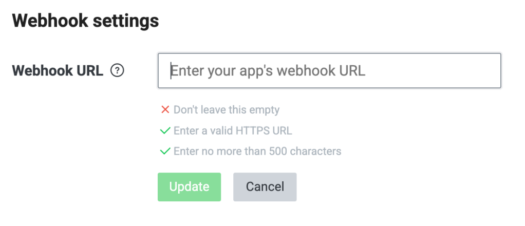Screen dimensions: 525x226
Task: Click the "Webhook URL" field label
Action: [58, 71]
